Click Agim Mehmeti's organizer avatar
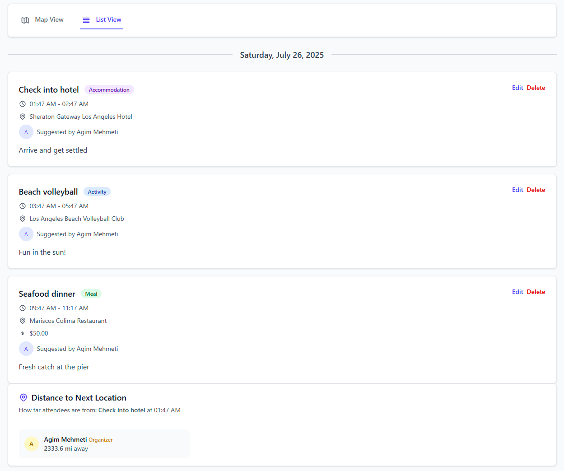This screenshot has width=564, height=471. [x=32, y=444]
